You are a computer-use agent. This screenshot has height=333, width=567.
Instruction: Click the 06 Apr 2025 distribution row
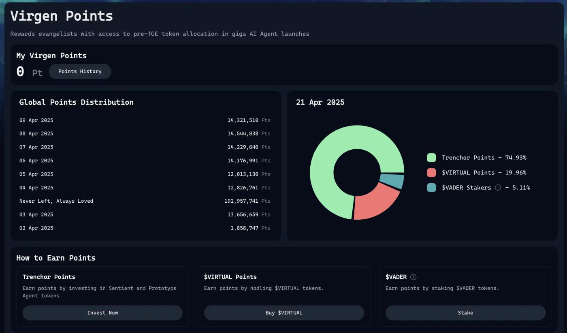[145, 161]
